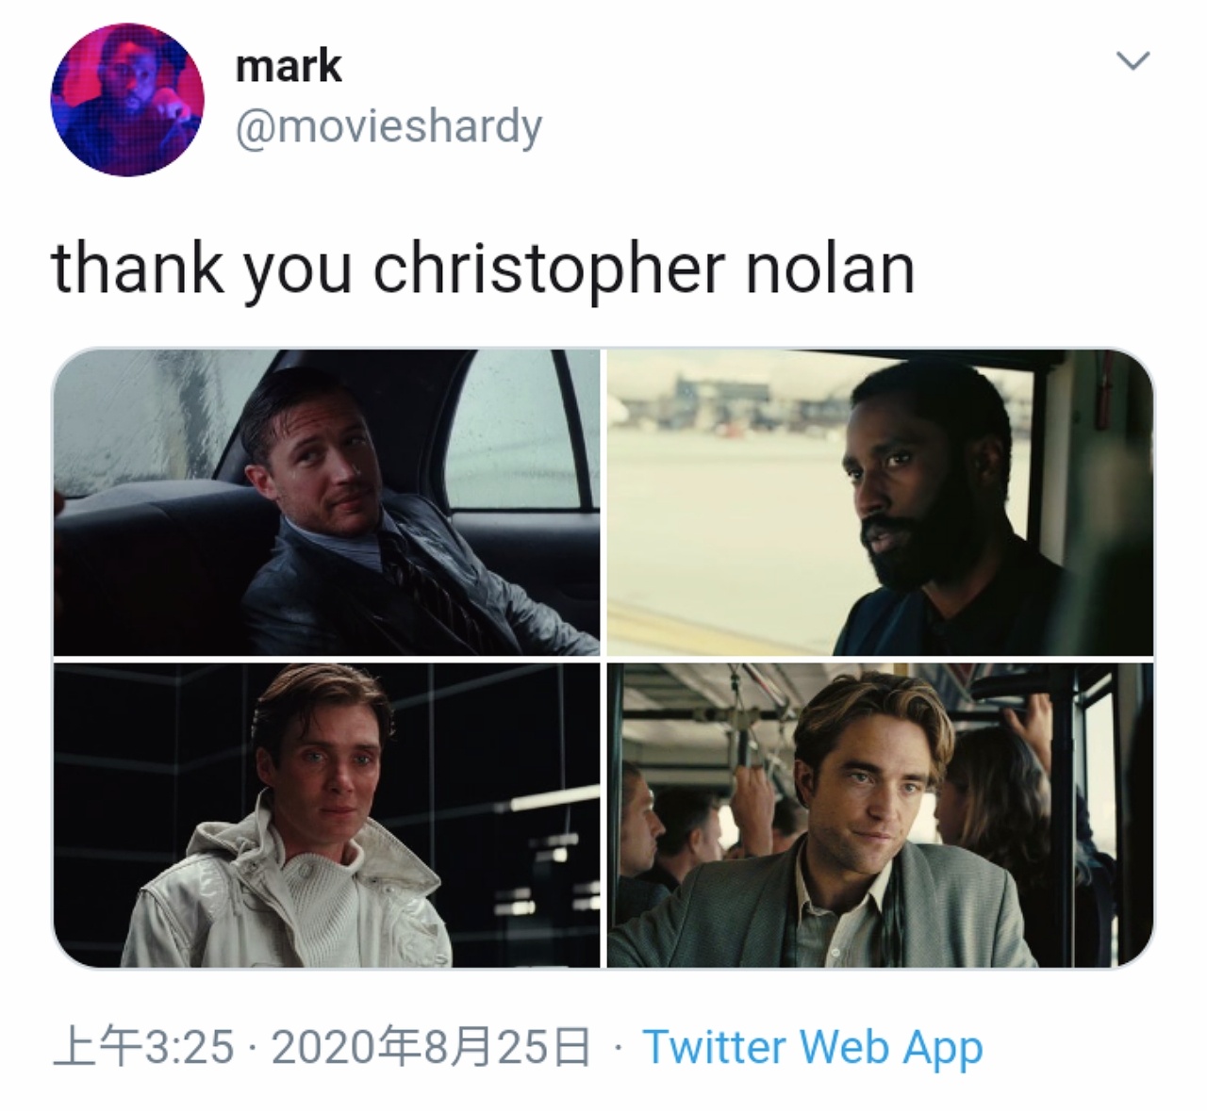1207x1111 pixels.
Task: Visit the @movieshardy handle link
Action: click(x=388, y=126)
